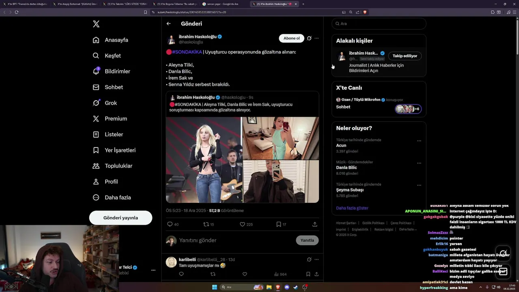
Task: Click Takip ediyor button
Action: click(x=405, y=56)
